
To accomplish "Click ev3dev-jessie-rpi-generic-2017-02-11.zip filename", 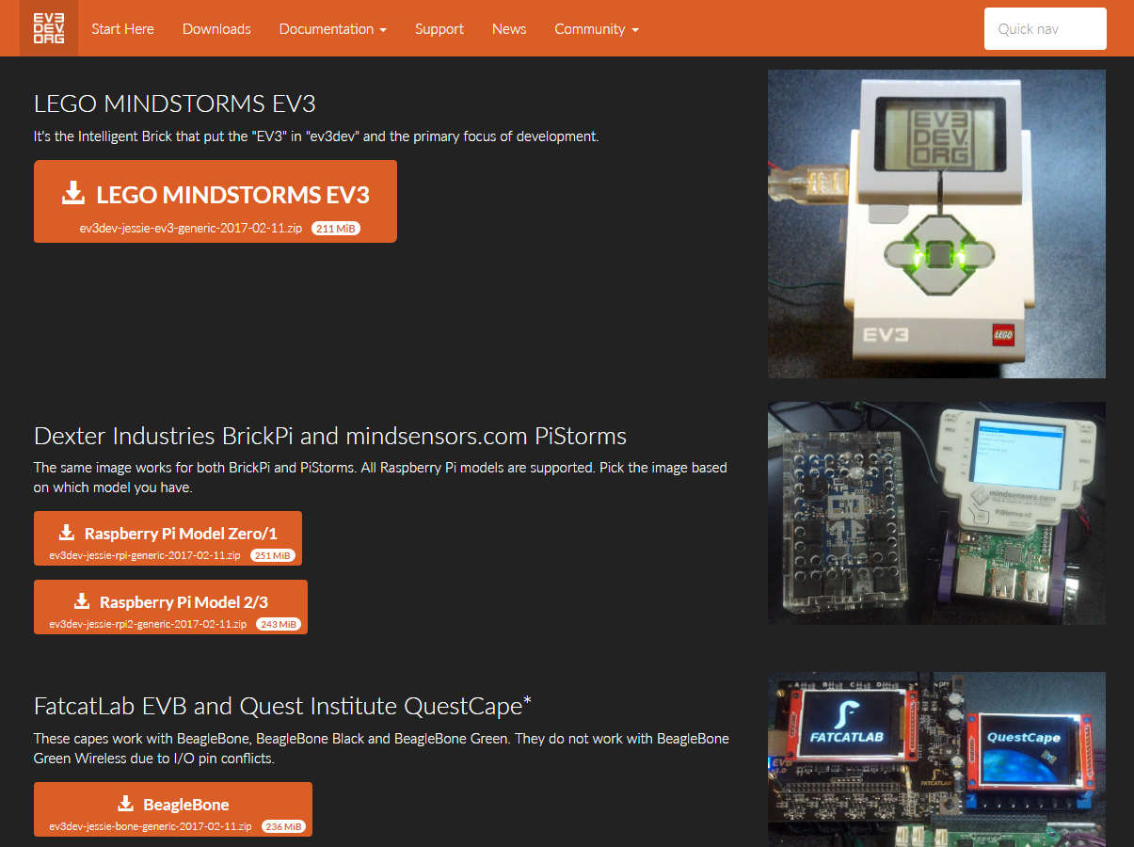I will pyautogui.click(x=146, y=555).
